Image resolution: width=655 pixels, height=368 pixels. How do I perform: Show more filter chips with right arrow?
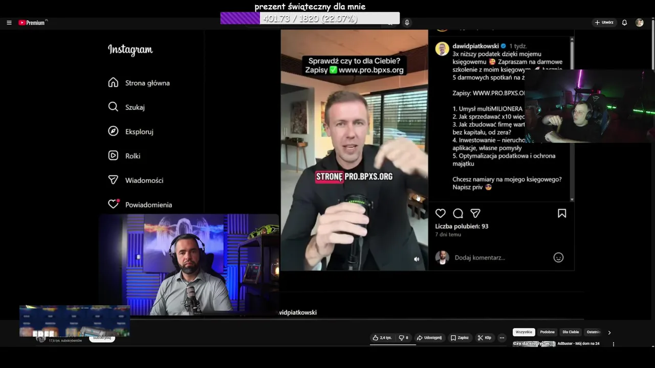click(x=609, y=332)
